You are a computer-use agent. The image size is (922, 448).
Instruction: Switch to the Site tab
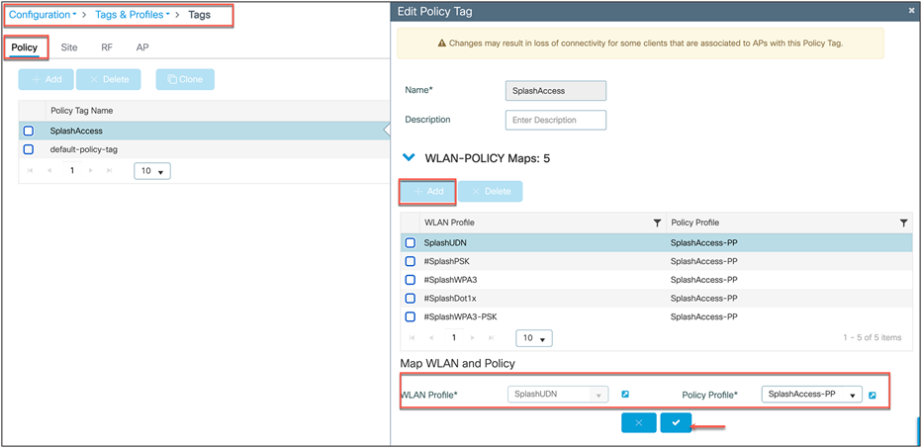69,47
